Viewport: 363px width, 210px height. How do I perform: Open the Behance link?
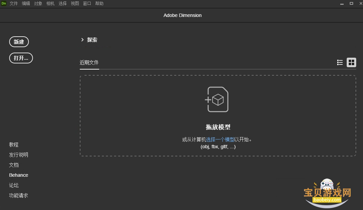click(19, 175)
